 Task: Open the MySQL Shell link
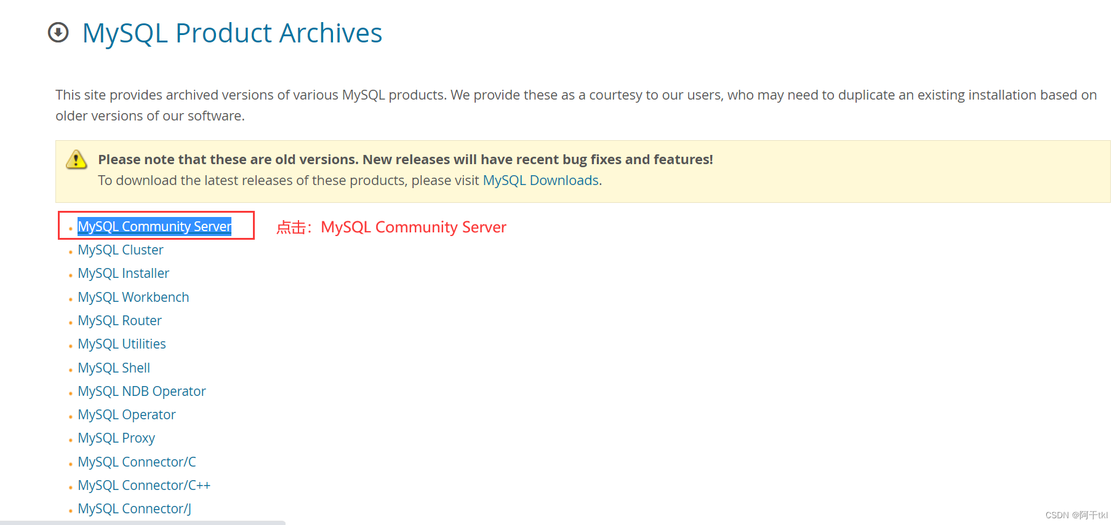pyautogui.click(x=114, y=368)
